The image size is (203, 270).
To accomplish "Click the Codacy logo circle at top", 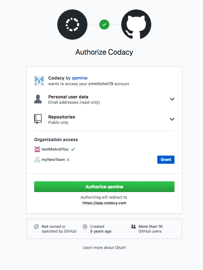I will [73, 24].
